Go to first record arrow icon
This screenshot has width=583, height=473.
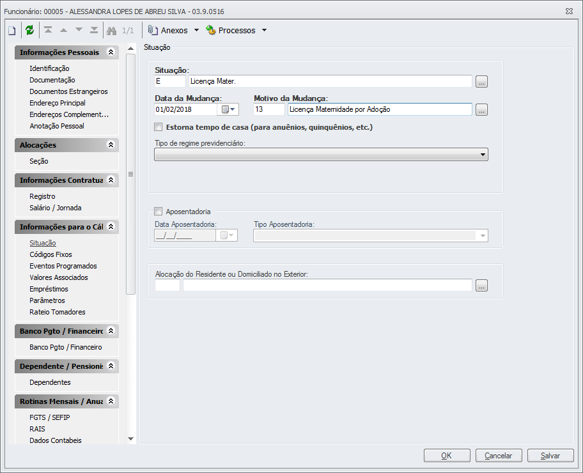pos(48,30)
